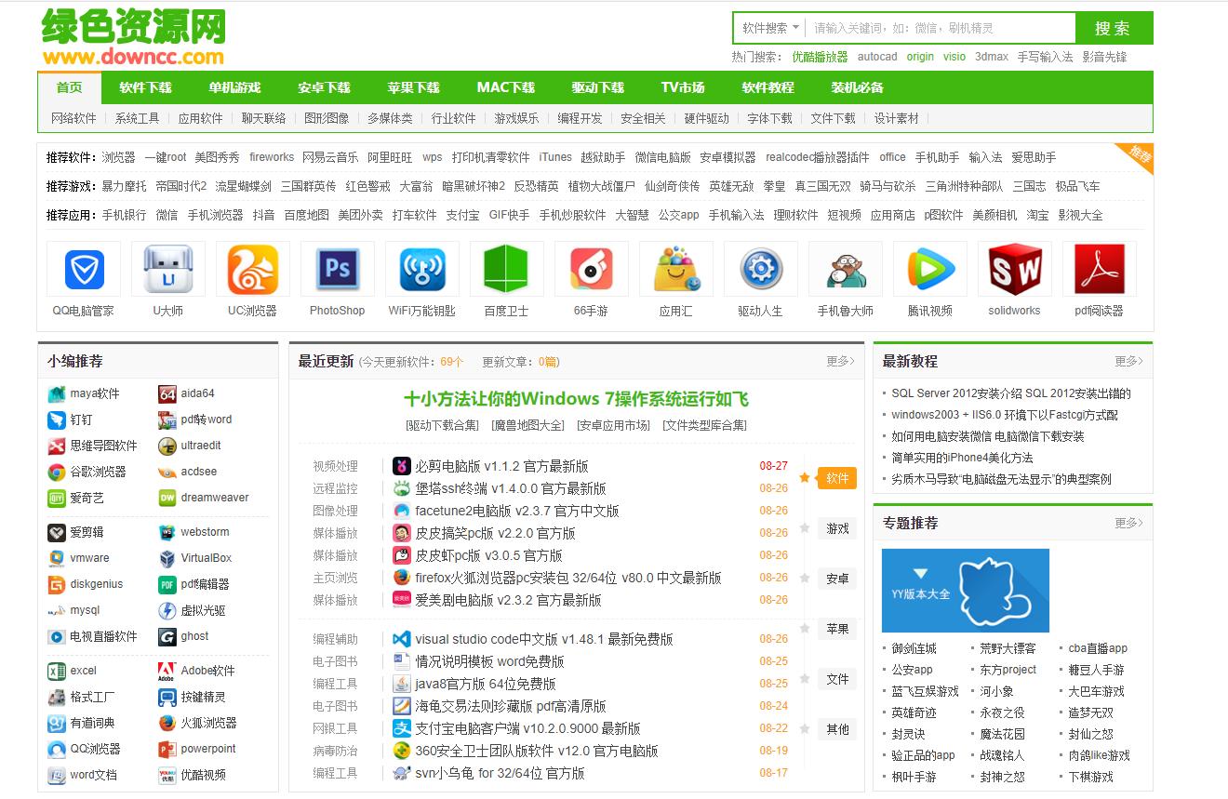Click the ultraedit icon
Viewport: 1228px width, 799px height.
coord(167,446)
